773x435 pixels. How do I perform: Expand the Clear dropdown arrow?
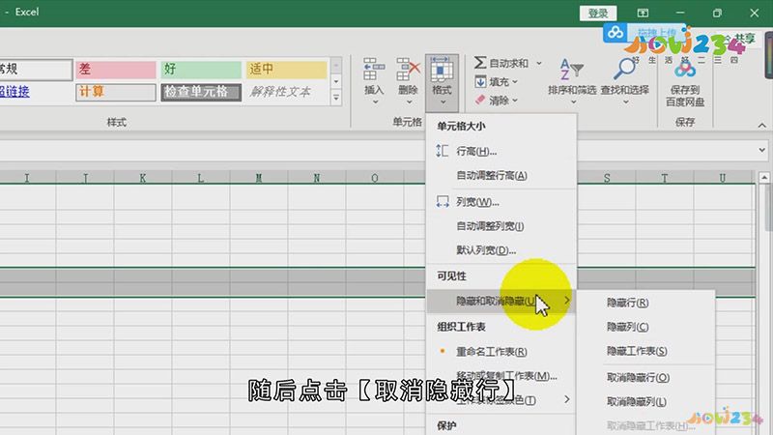(515, 101)
